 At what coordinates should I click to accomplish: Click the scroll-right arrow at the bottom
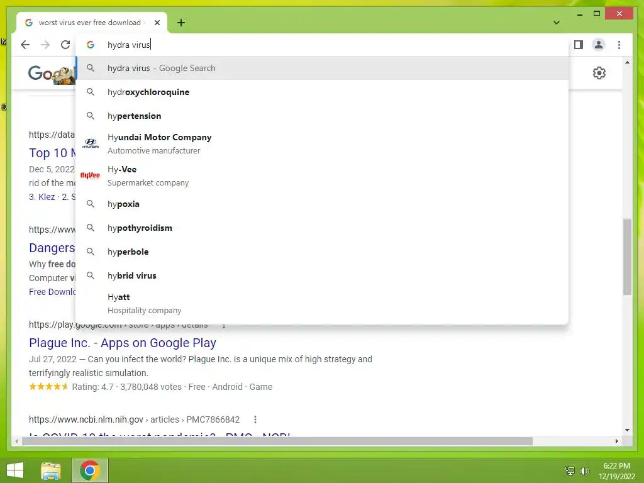point(616,441)
